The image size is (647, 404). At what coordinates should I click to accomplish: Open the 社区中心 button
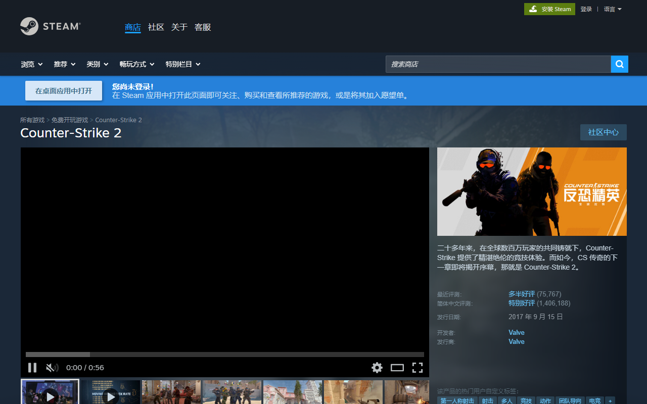pos(604,132)
